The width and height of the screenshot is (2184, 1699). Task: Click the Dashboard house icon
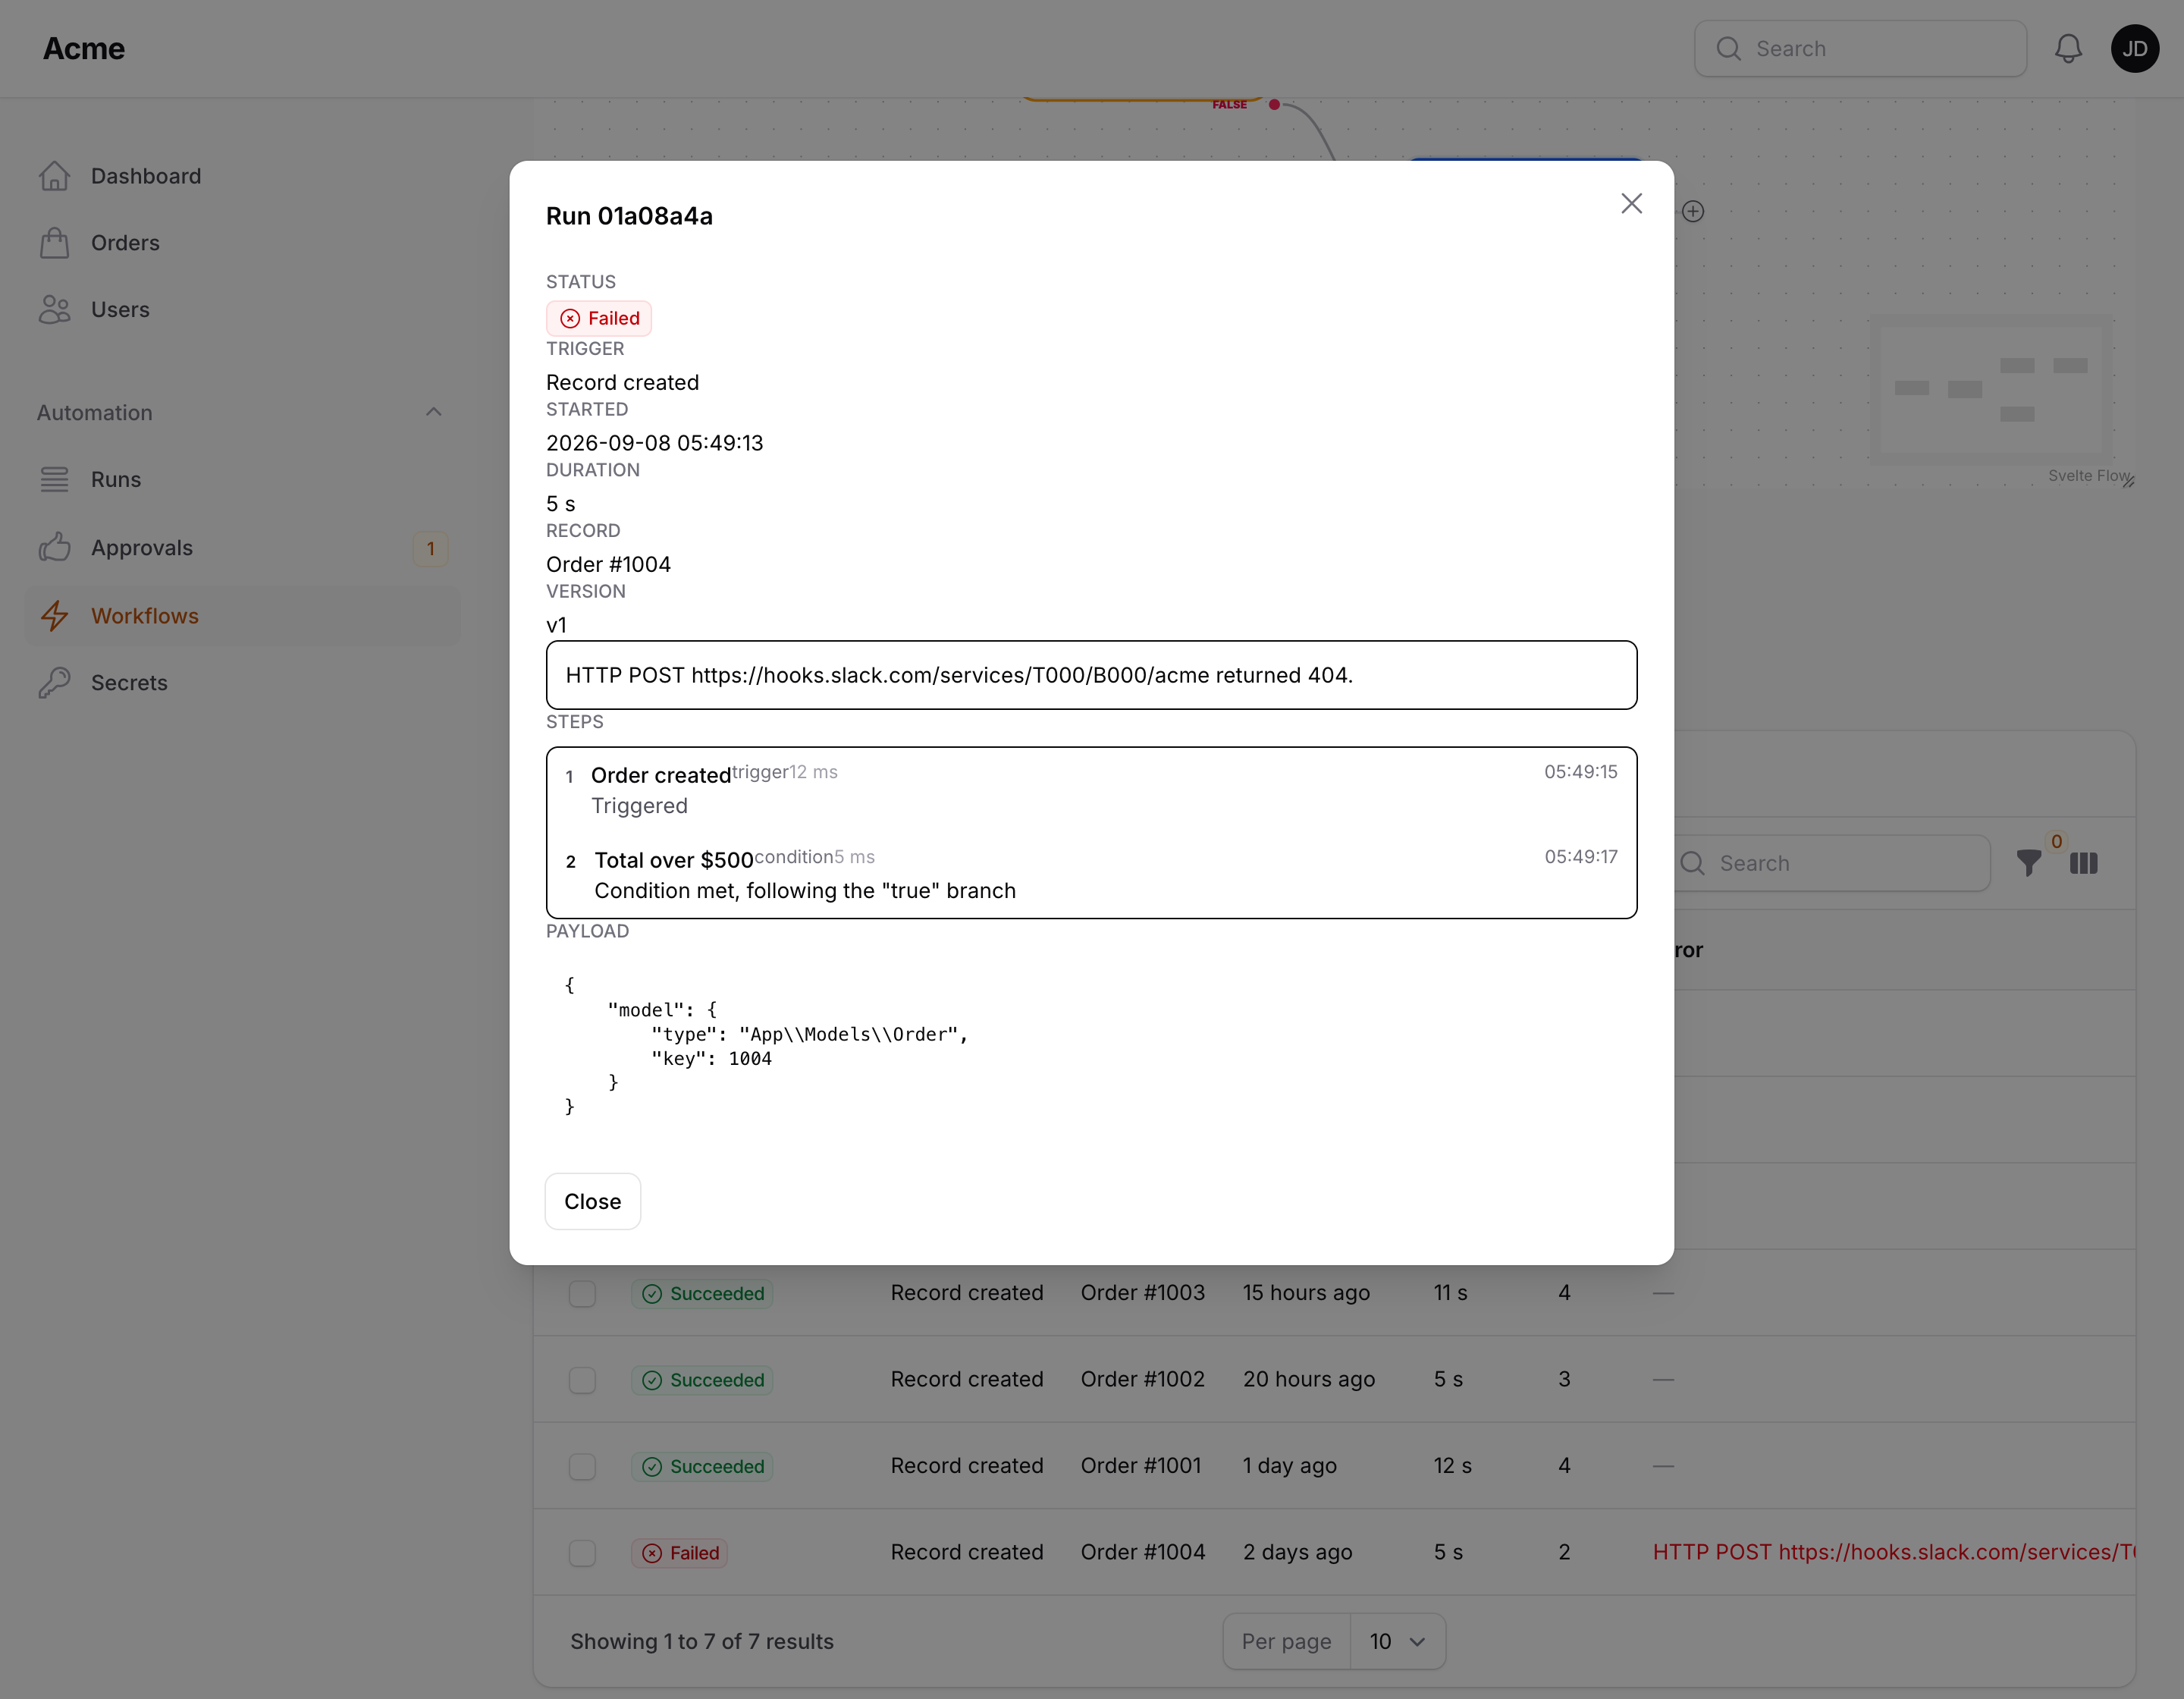[x=54, y=176]
